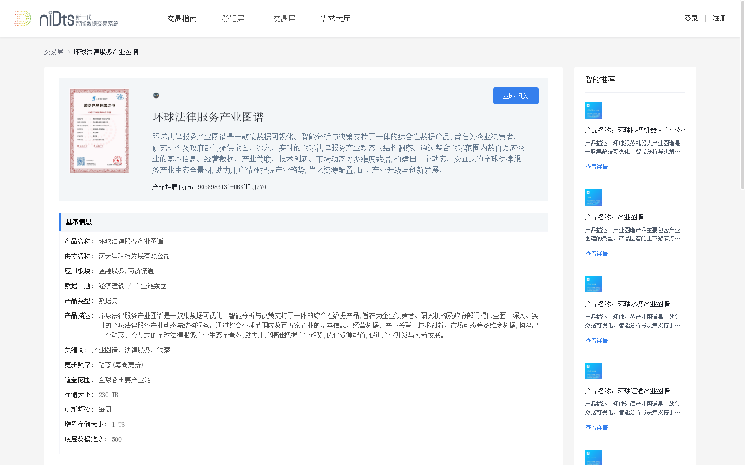The height and width of the screenshot is (465, 745).
Task: Click current breadcrumb 环球法律服务产业图谱
Action: 106,52
